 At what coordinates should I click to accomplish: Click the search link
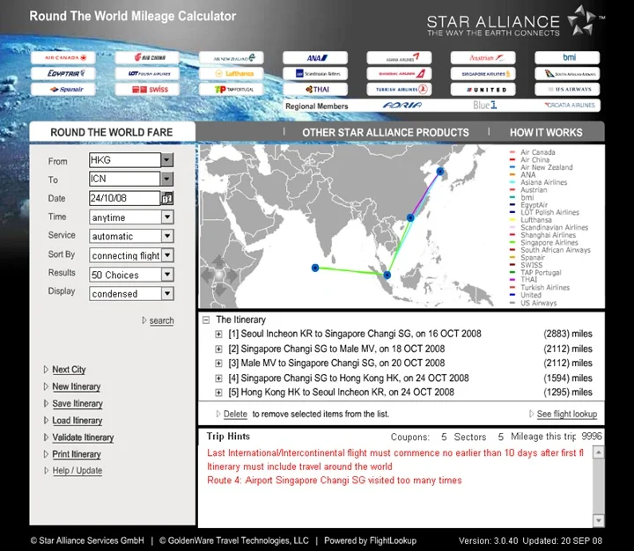(161, 320)
